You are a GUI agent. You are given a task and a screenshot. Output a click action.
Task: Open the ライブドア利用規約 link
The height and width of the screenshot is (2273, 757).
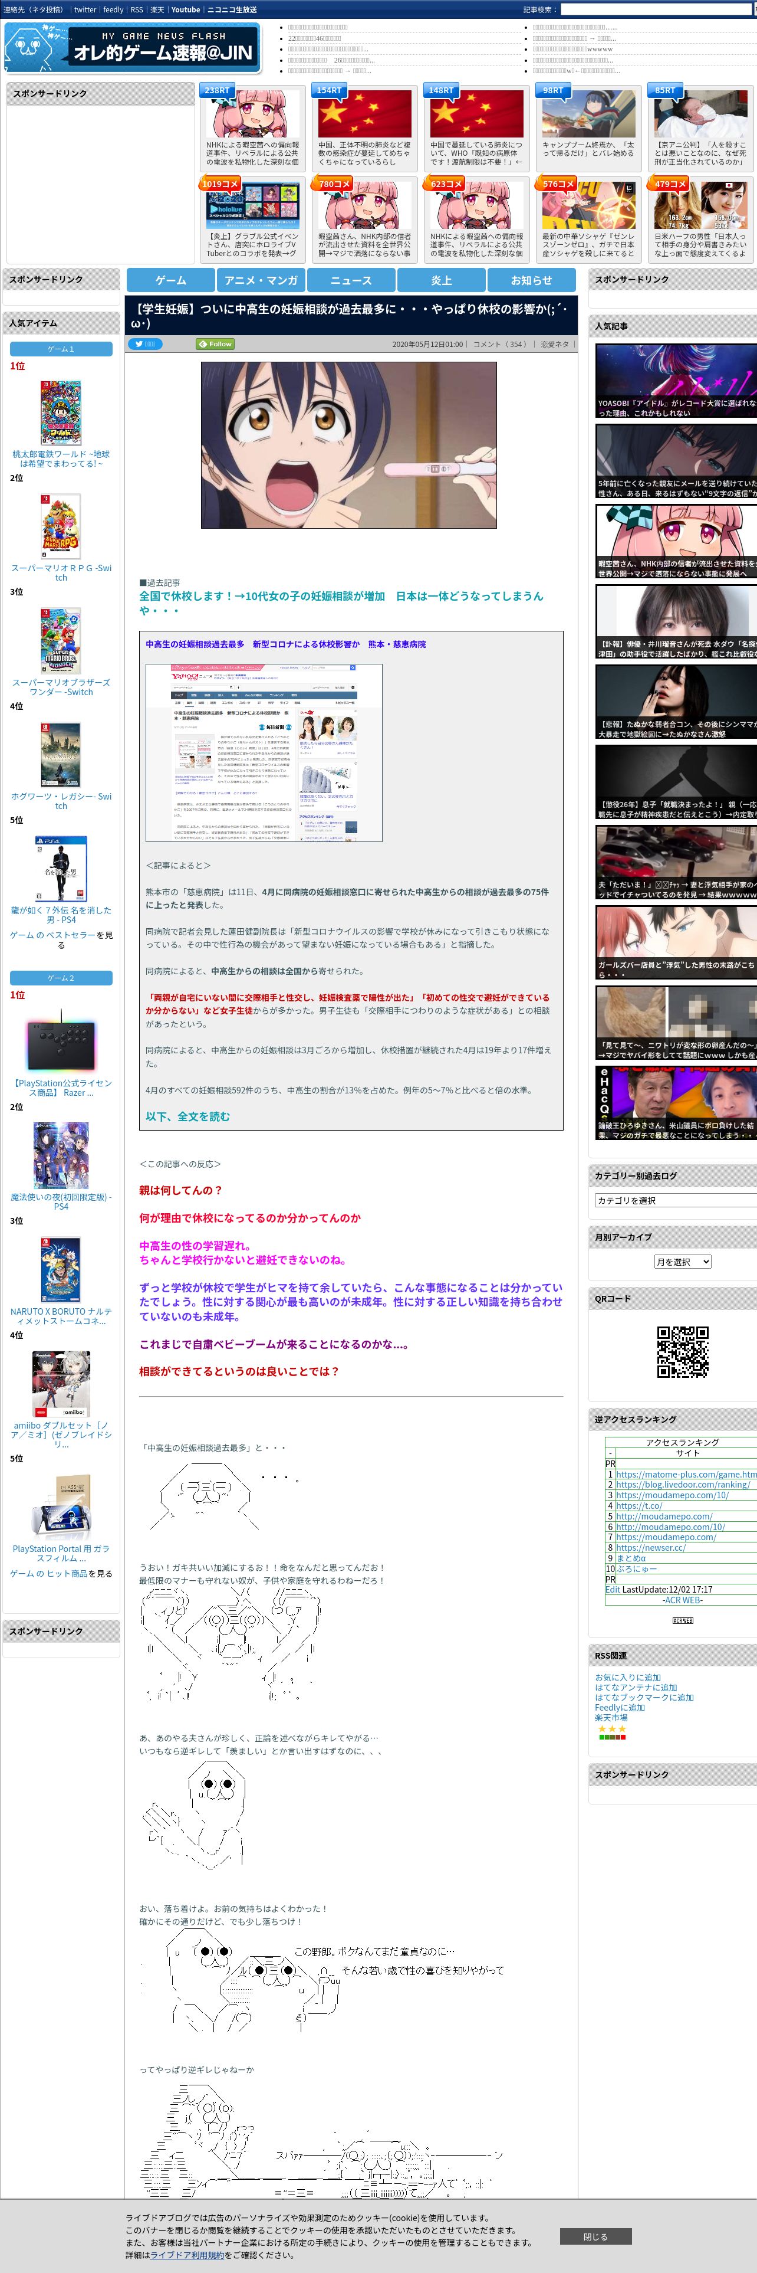click(x=187, y=2255)
